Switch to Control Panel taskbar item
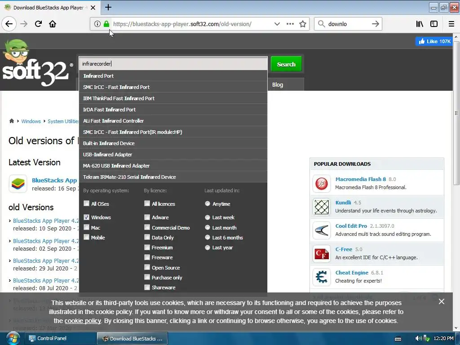Viewport: 460px width, 345px height. pyautogui.click(x=60, y=338)
